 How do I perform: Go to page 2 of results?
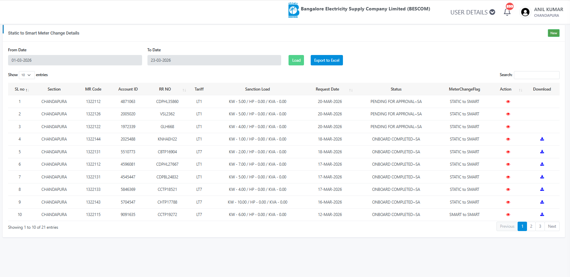tap(531, 226)
